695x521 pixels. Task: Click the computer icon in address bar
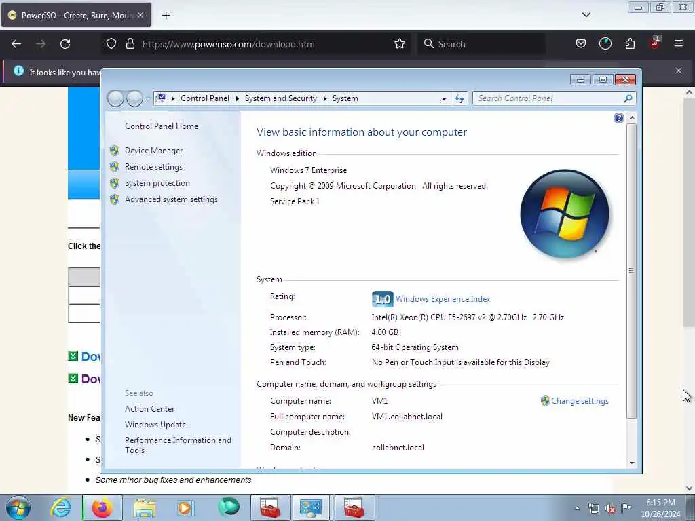coord(161,98)
